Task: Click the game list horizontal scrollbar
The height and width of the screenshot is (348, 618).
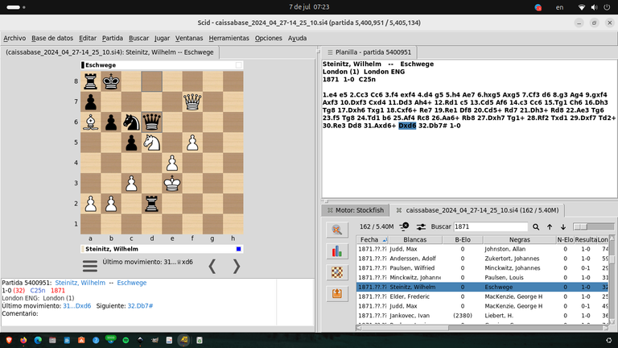Action: [483, 328]
